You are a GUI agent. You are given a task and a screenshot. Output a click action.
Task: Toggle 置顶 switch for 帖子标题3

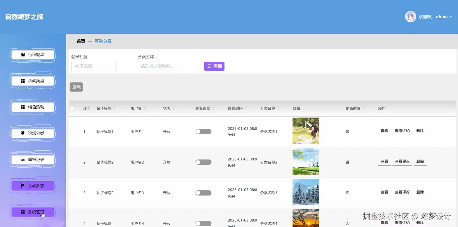(203, 193)
